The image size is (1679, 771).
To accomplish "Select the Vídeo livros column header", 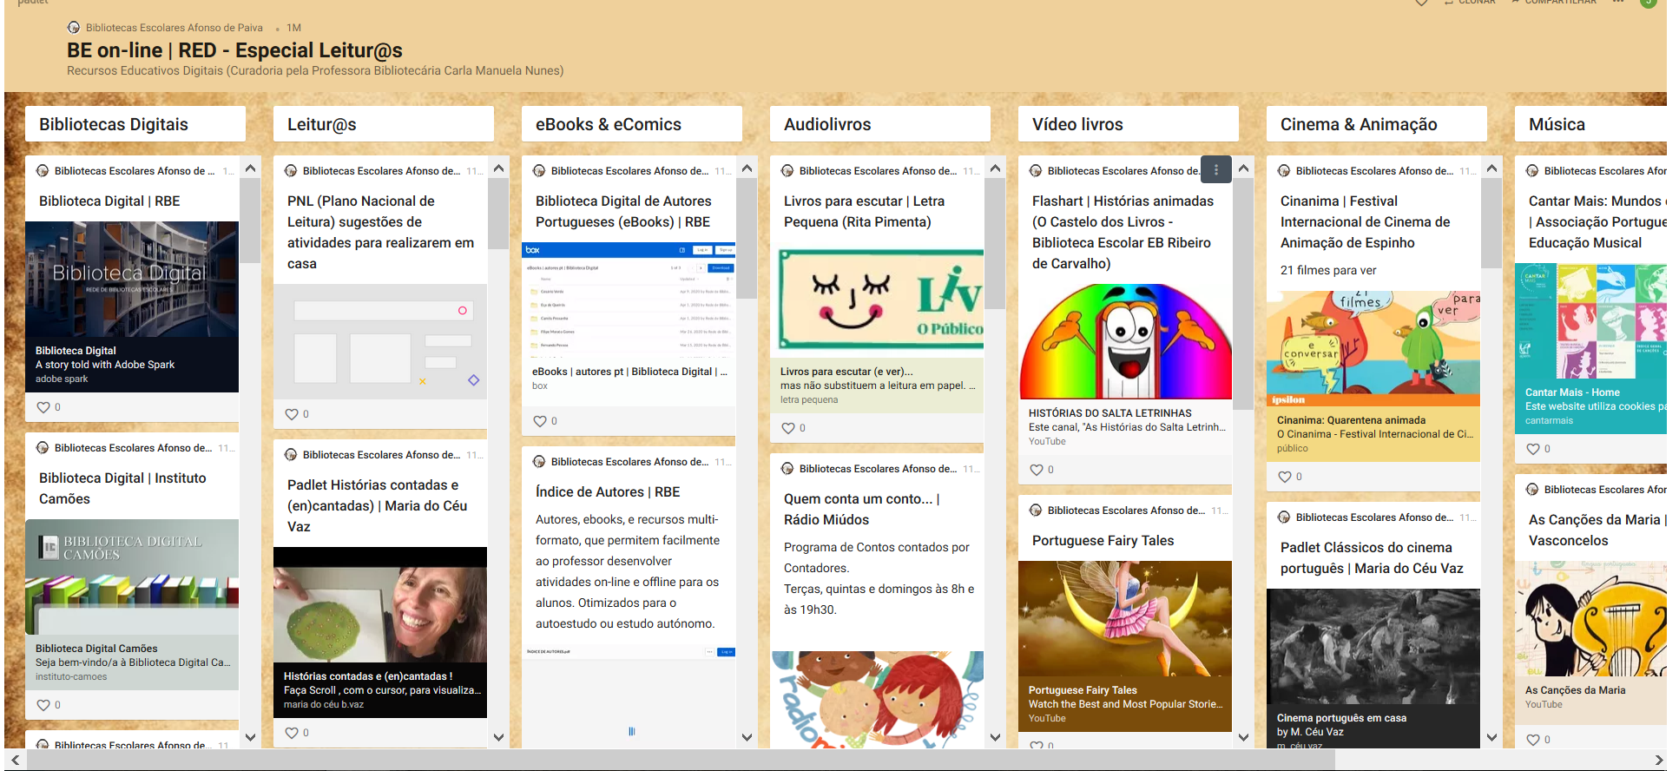I will point(1129,124).
